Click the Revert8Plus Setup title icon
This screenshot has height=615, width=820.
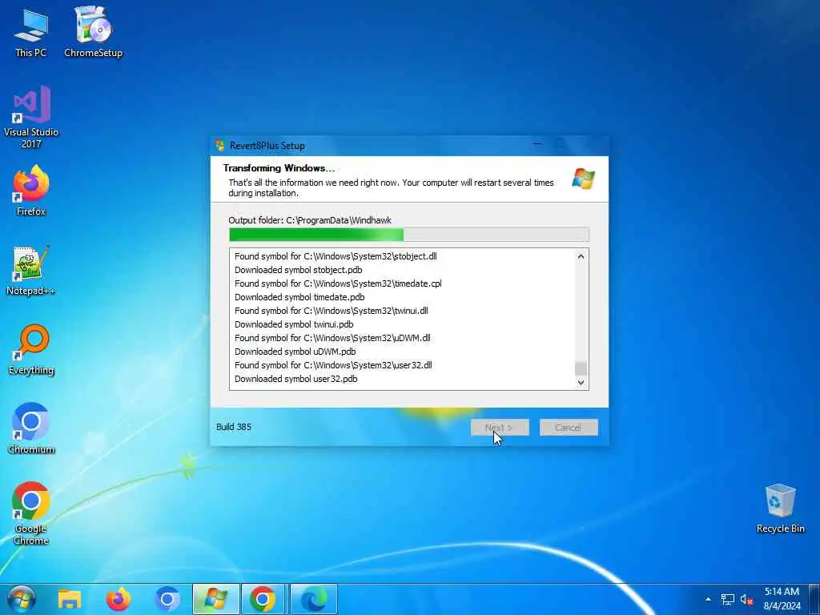pos(220,146)
